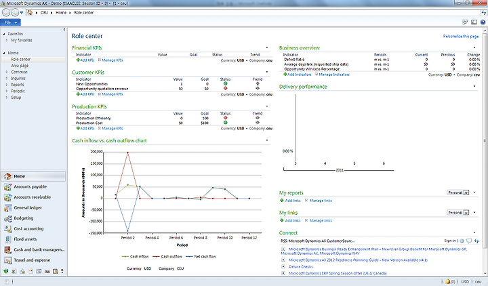Click Add indicators in Business overview
The width and height of the screenshot is (488, 286).
pyautogui.click(x=298, y=75)
